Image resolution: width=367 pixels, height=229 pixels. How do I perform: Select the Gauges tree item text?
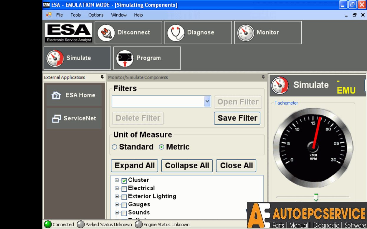pos(139,204)
